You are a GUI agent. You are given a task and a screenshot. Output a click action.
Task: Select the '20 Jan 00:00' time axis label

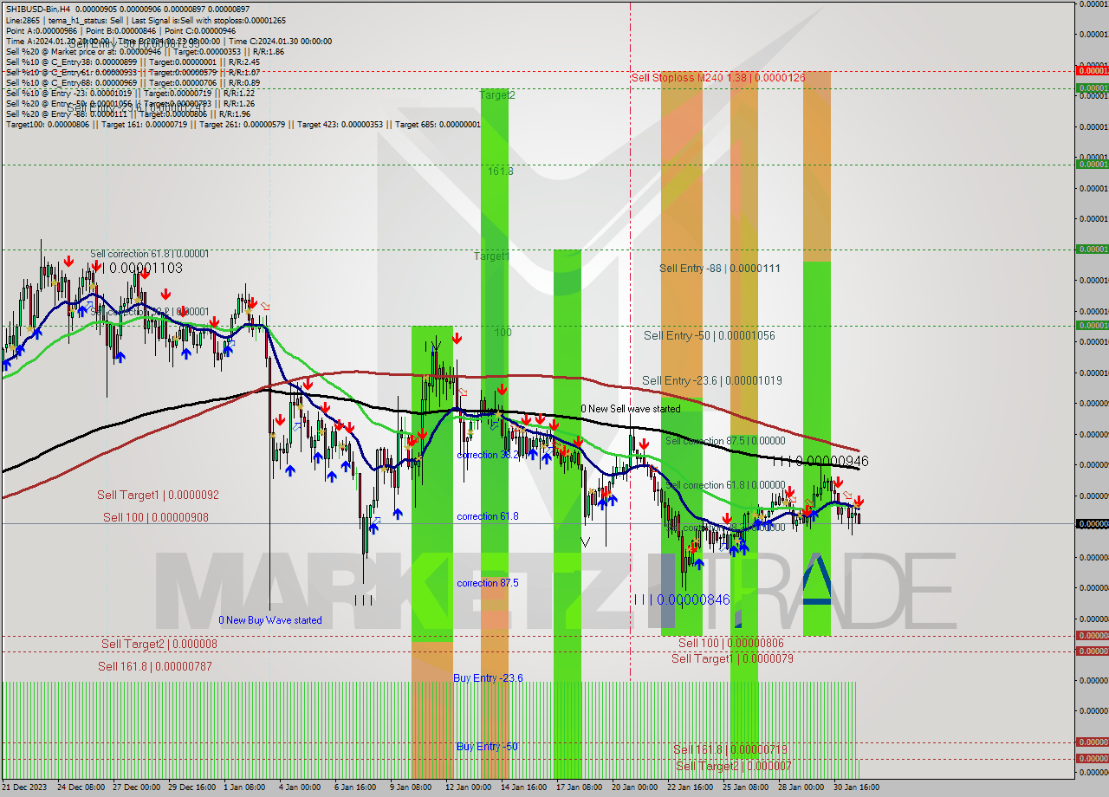[634, 787]
